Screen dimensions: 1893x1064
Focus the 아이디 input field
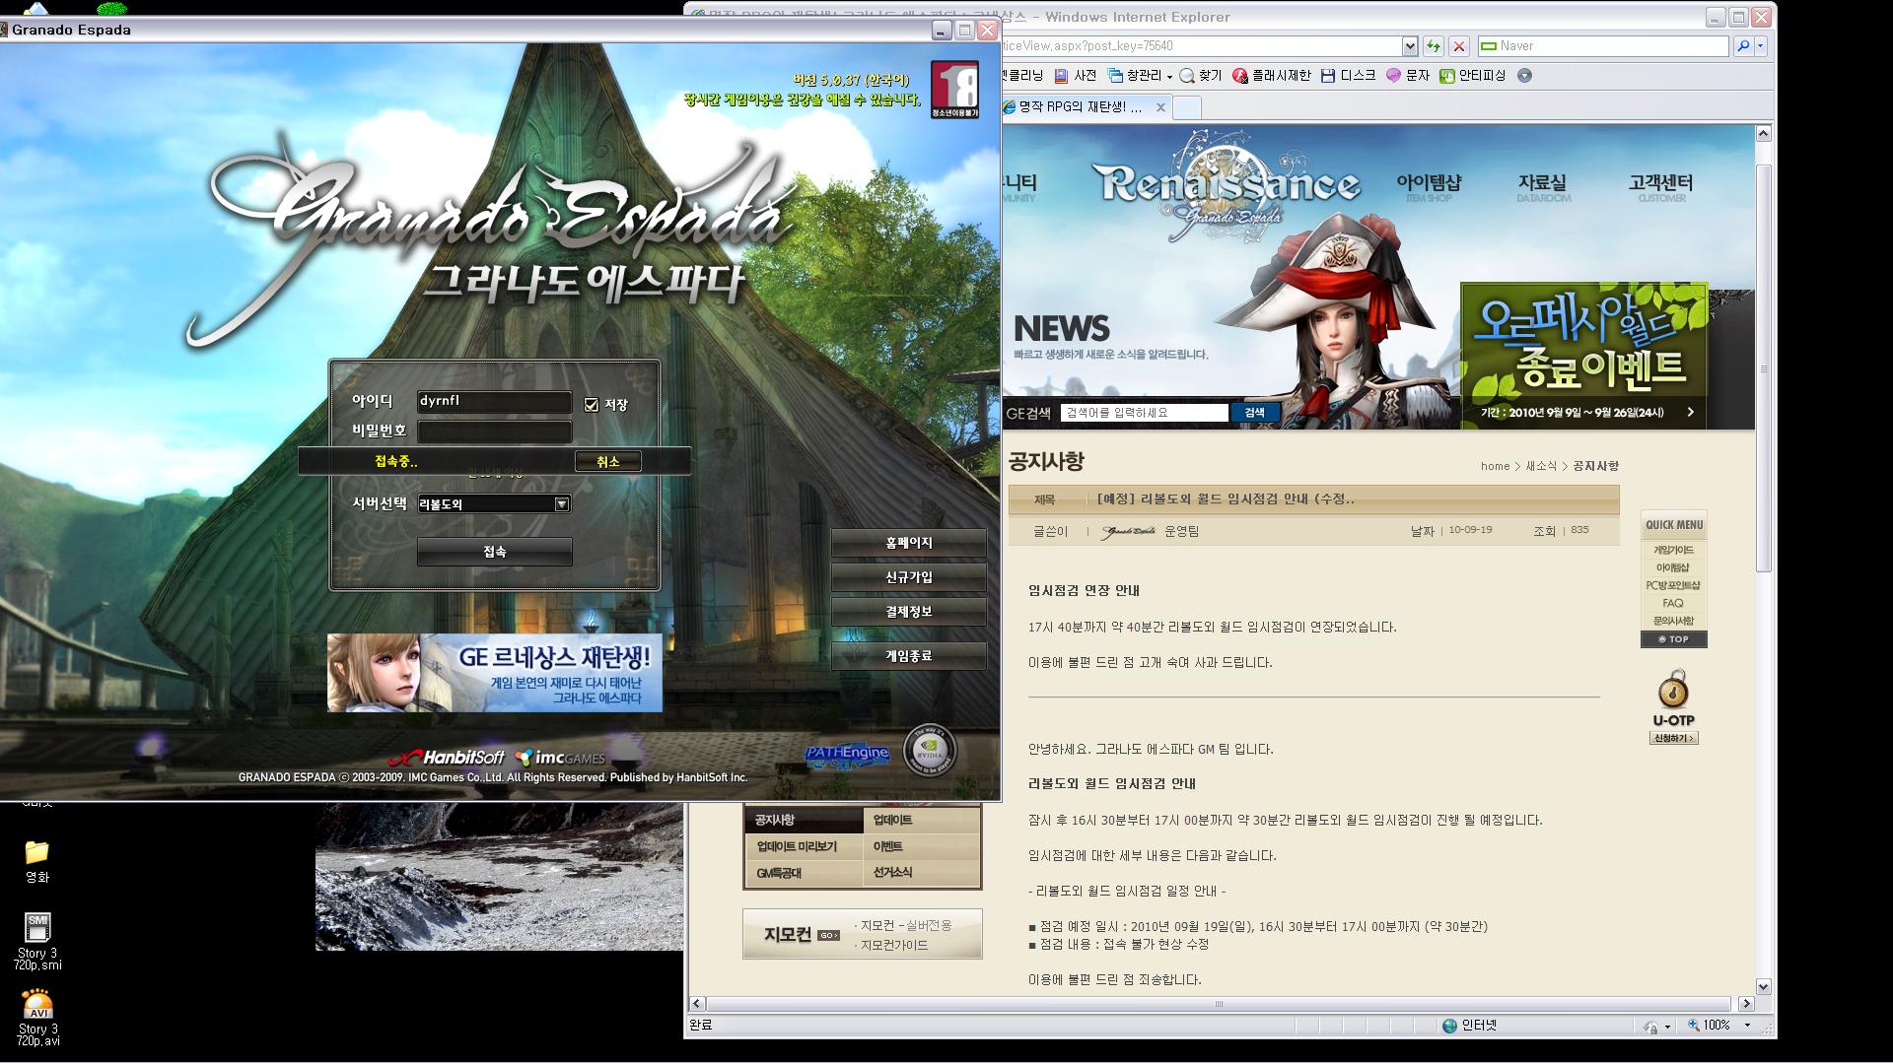pyautogui.click(x=494, y=401)
